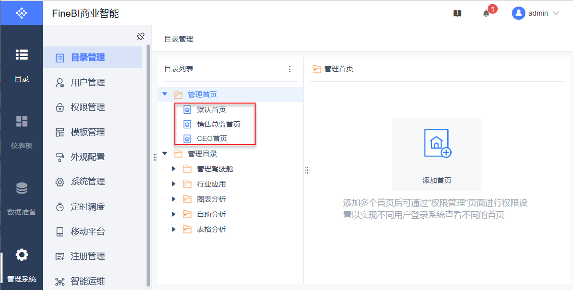Image resolution: width=573 pixels, height=290 pixels.
Task: Go to 定时调度 menu item
Action: [x=87, y=207]
